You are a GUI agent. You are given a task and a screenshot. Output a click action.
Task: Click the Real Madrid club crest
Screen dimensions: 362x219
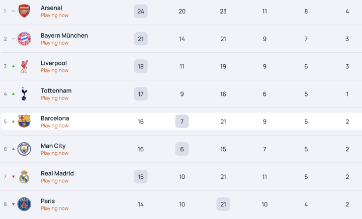(x=24, y=177)
